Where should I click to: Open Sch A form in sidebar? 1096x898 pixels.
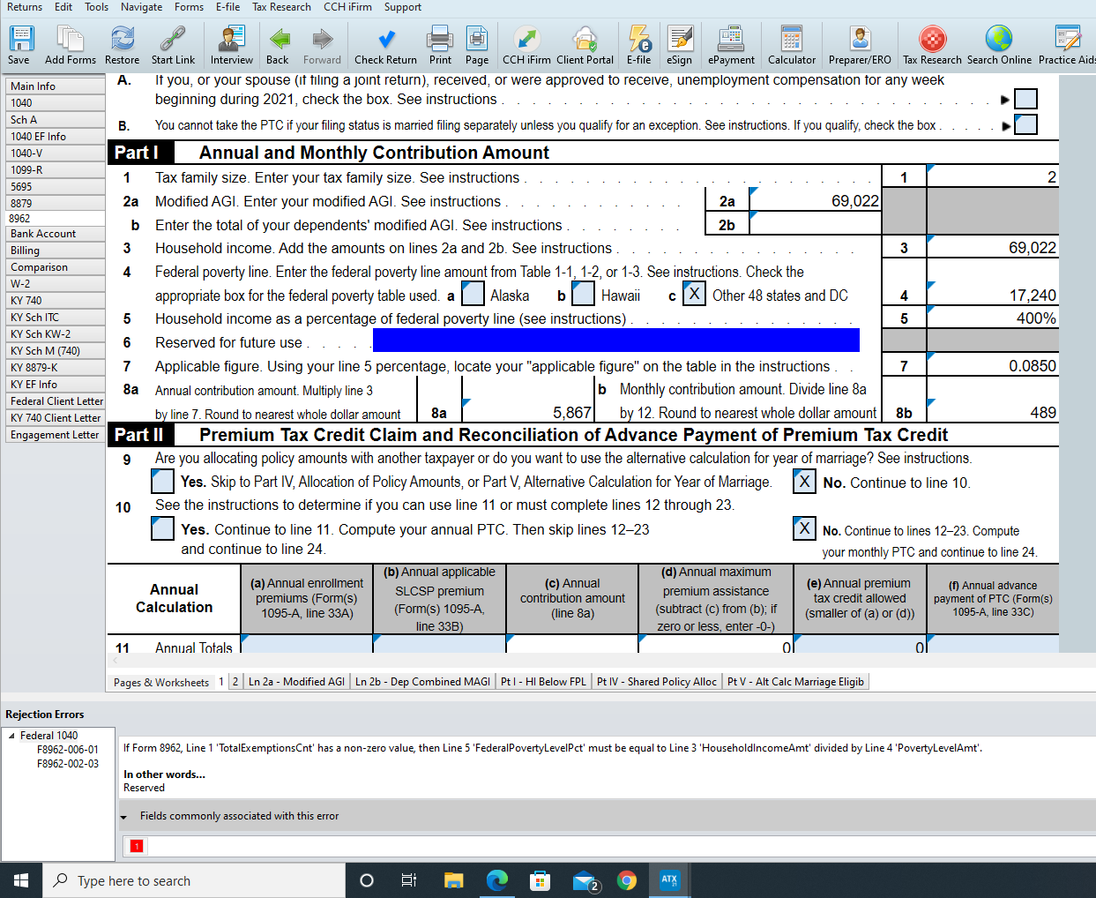55,120
